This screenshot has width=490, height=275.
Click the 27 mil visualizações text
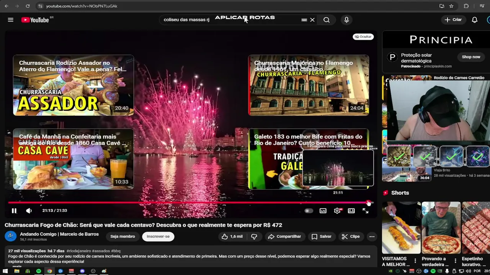27,251
